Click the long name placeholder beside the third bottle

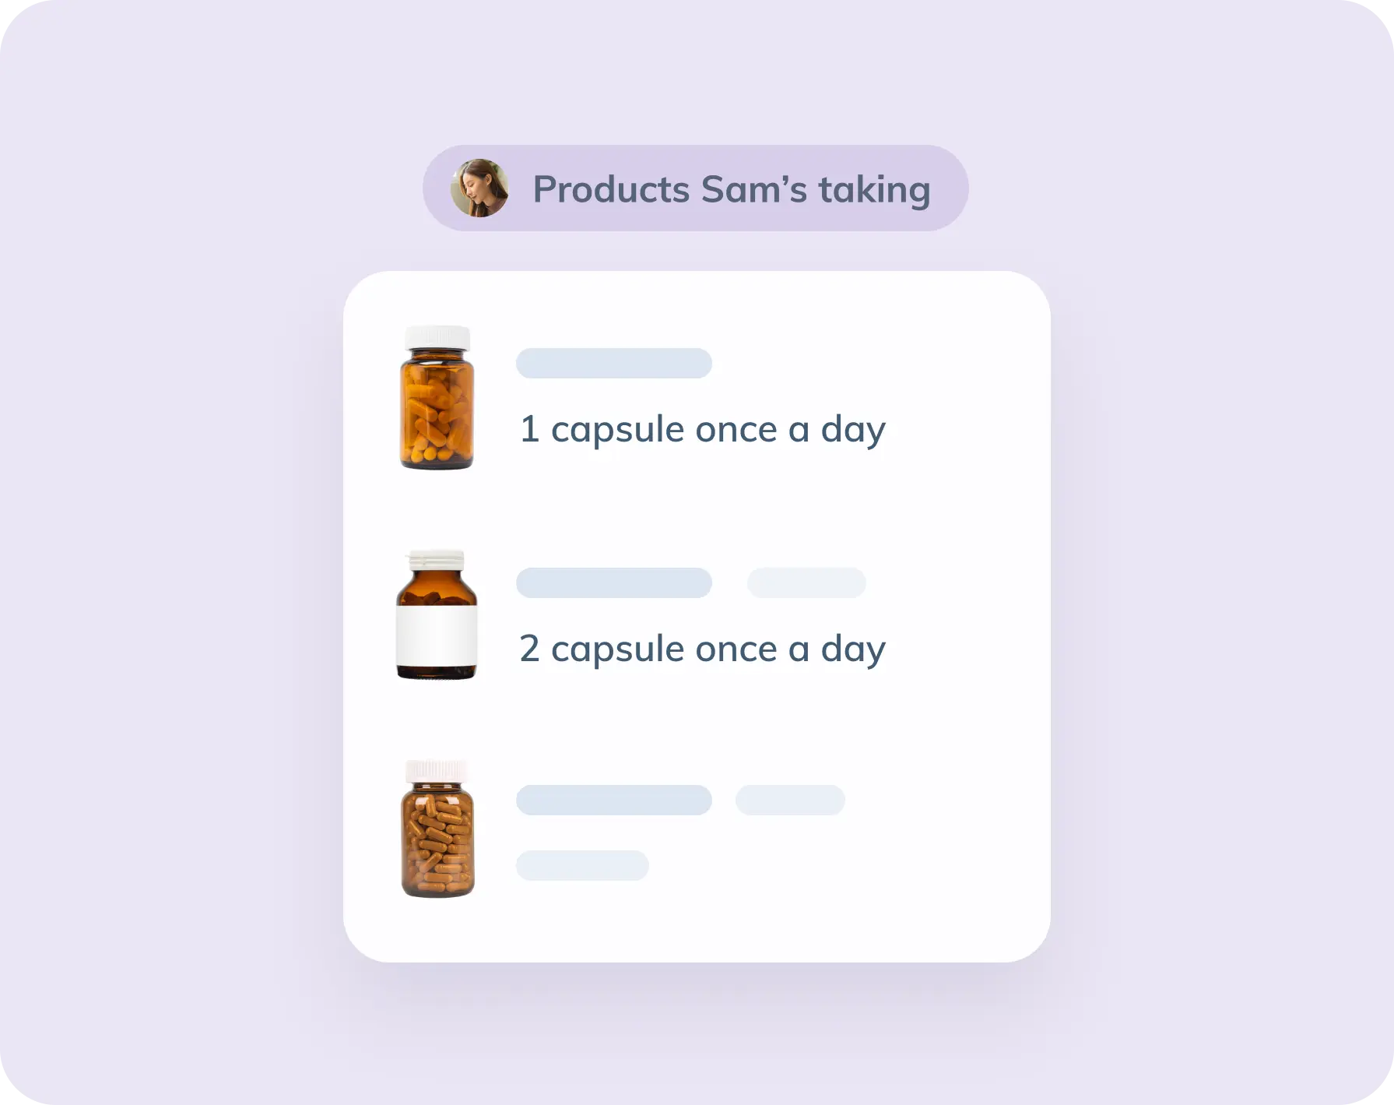pyautogui.click(x=613, y=800)
